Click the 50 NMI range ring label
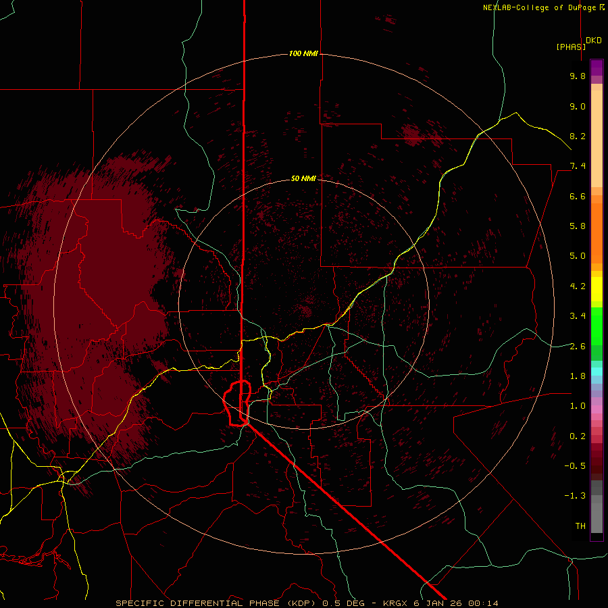608x608 pixels. point(303,178)
